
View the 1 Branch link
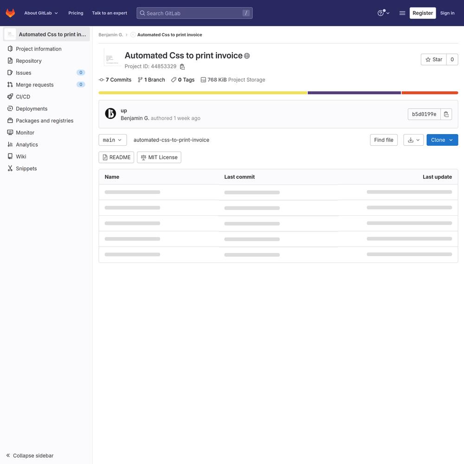pyautogui.click(x=152, y=80)
